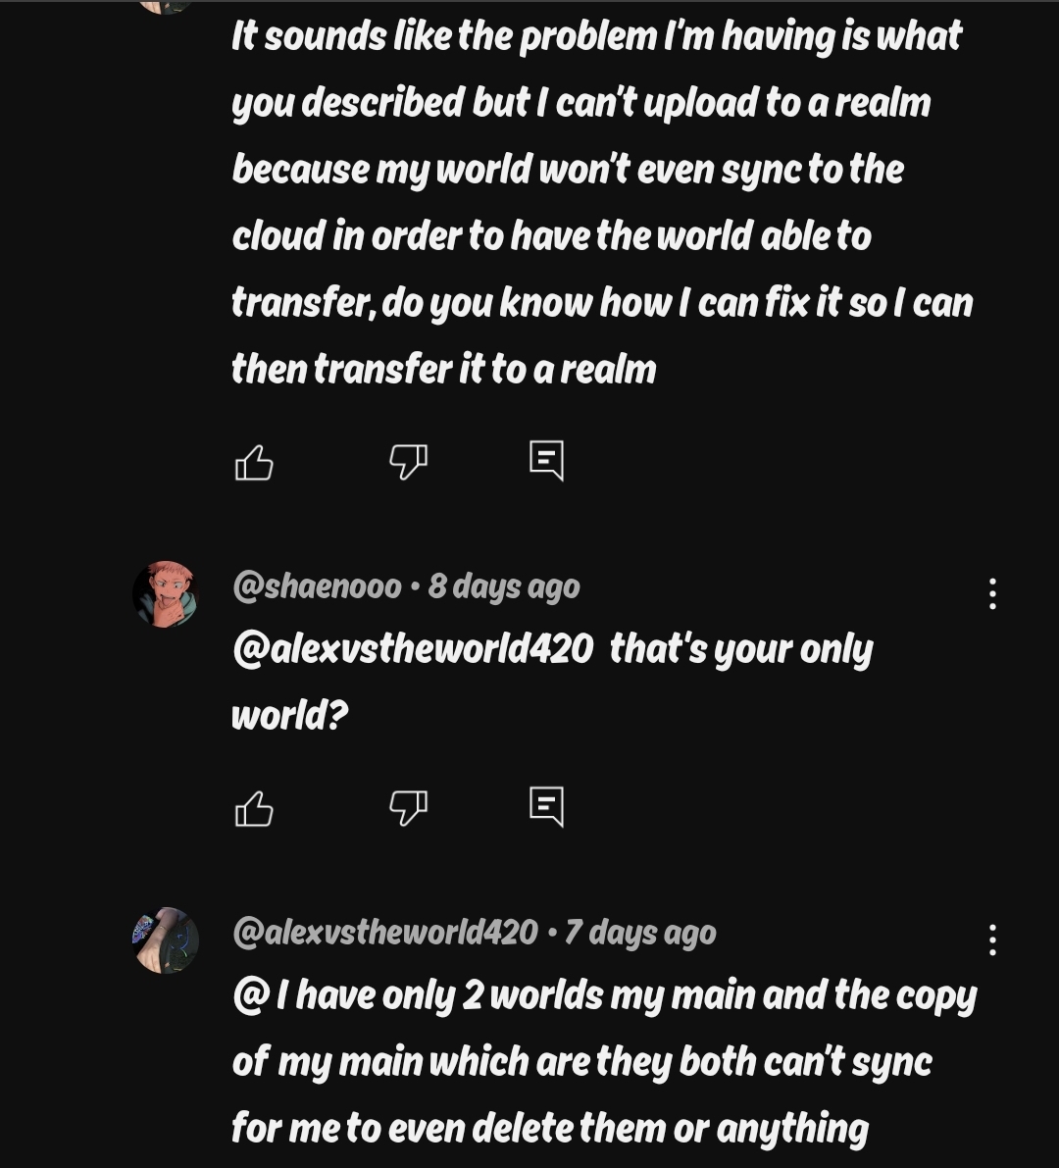Open @alexvstheworld420 username above the 7-days-ago comment
1059x1168 pixels.
point(384,932)
